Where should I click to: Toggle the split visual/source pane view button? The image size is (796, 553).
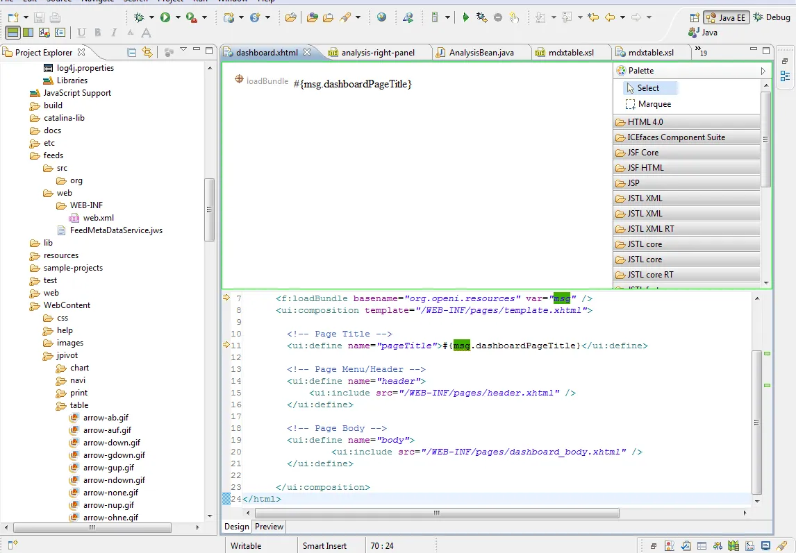coord(13,32)
